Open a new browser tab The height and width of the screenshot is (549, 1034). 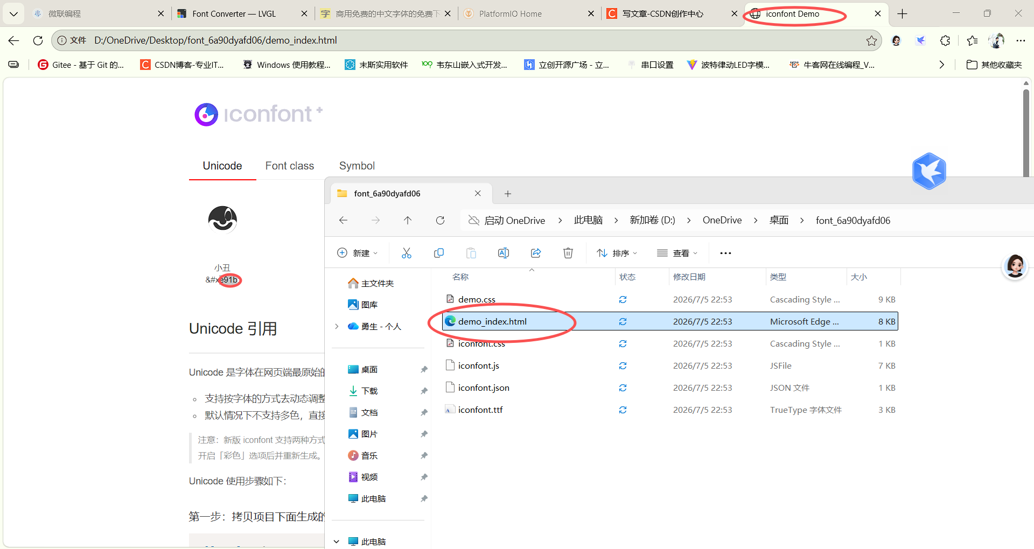[903, 14]
